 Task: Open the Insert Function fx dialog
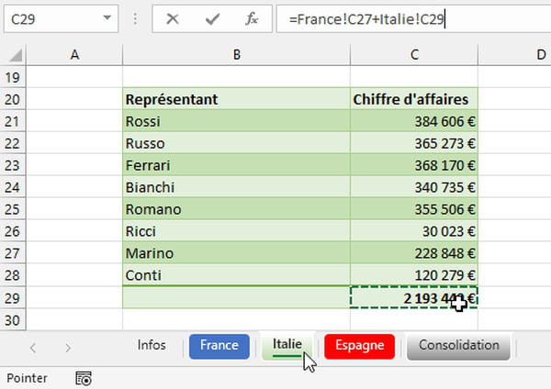pos(252,18)
